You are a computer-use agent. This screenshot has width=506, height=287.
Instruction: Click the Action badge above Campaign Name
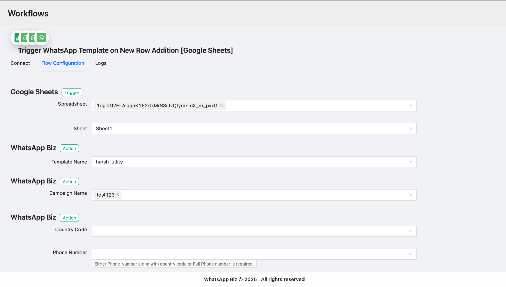[x=69, y=182]
